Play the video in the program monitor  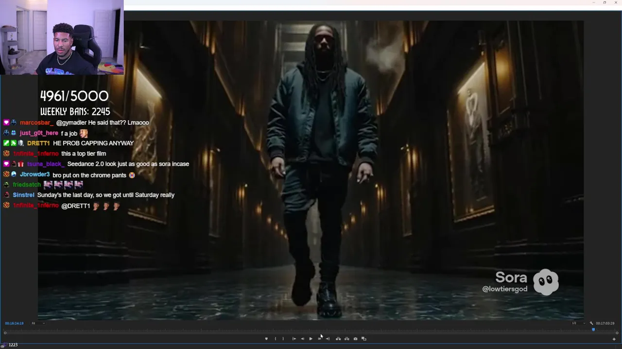pos(311,339)
